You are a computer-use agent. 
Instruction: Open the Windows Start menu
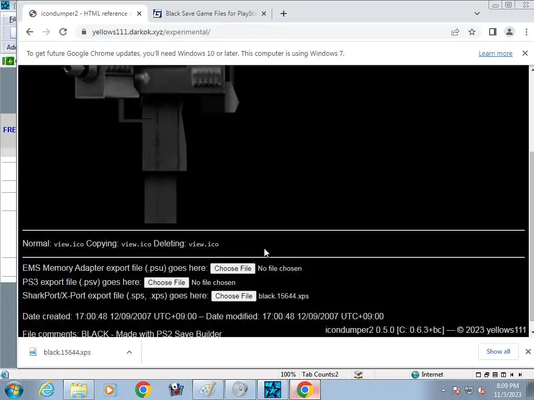click(x=14, y=390)
